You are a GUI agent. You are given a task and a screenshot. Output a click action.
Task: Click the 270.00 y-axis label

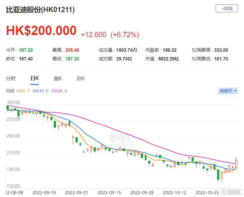pos(13,119)
